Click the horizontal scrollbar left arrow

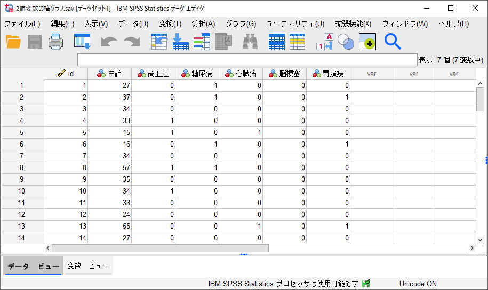click(47, 248)
